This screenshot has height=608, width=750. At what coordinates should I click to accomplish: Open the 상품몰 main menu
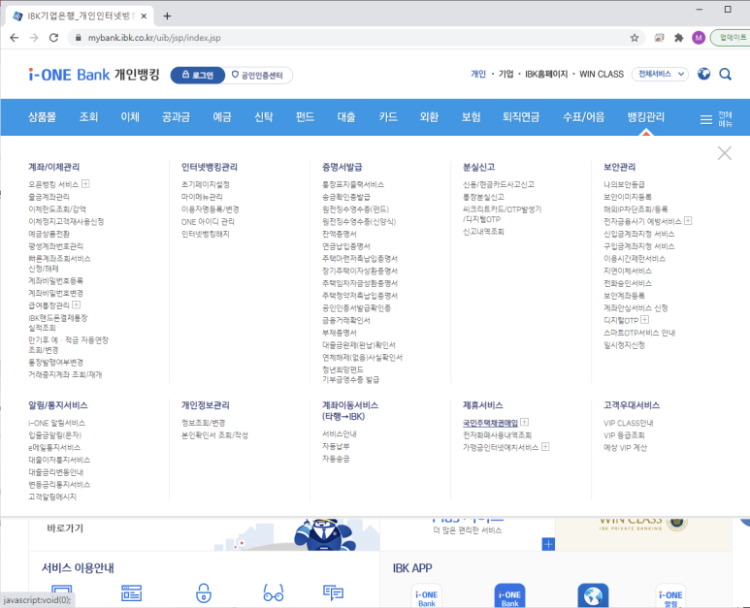coord(42,117)
